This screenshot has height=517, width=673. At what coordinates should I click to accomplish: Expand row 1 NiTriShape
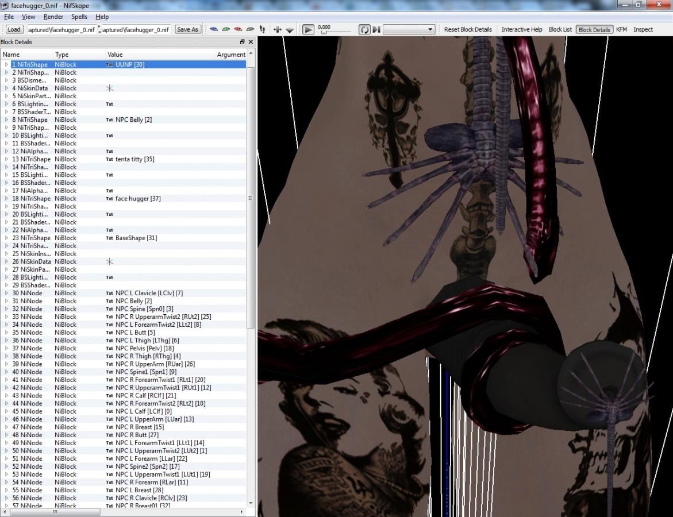pos(6,64)
